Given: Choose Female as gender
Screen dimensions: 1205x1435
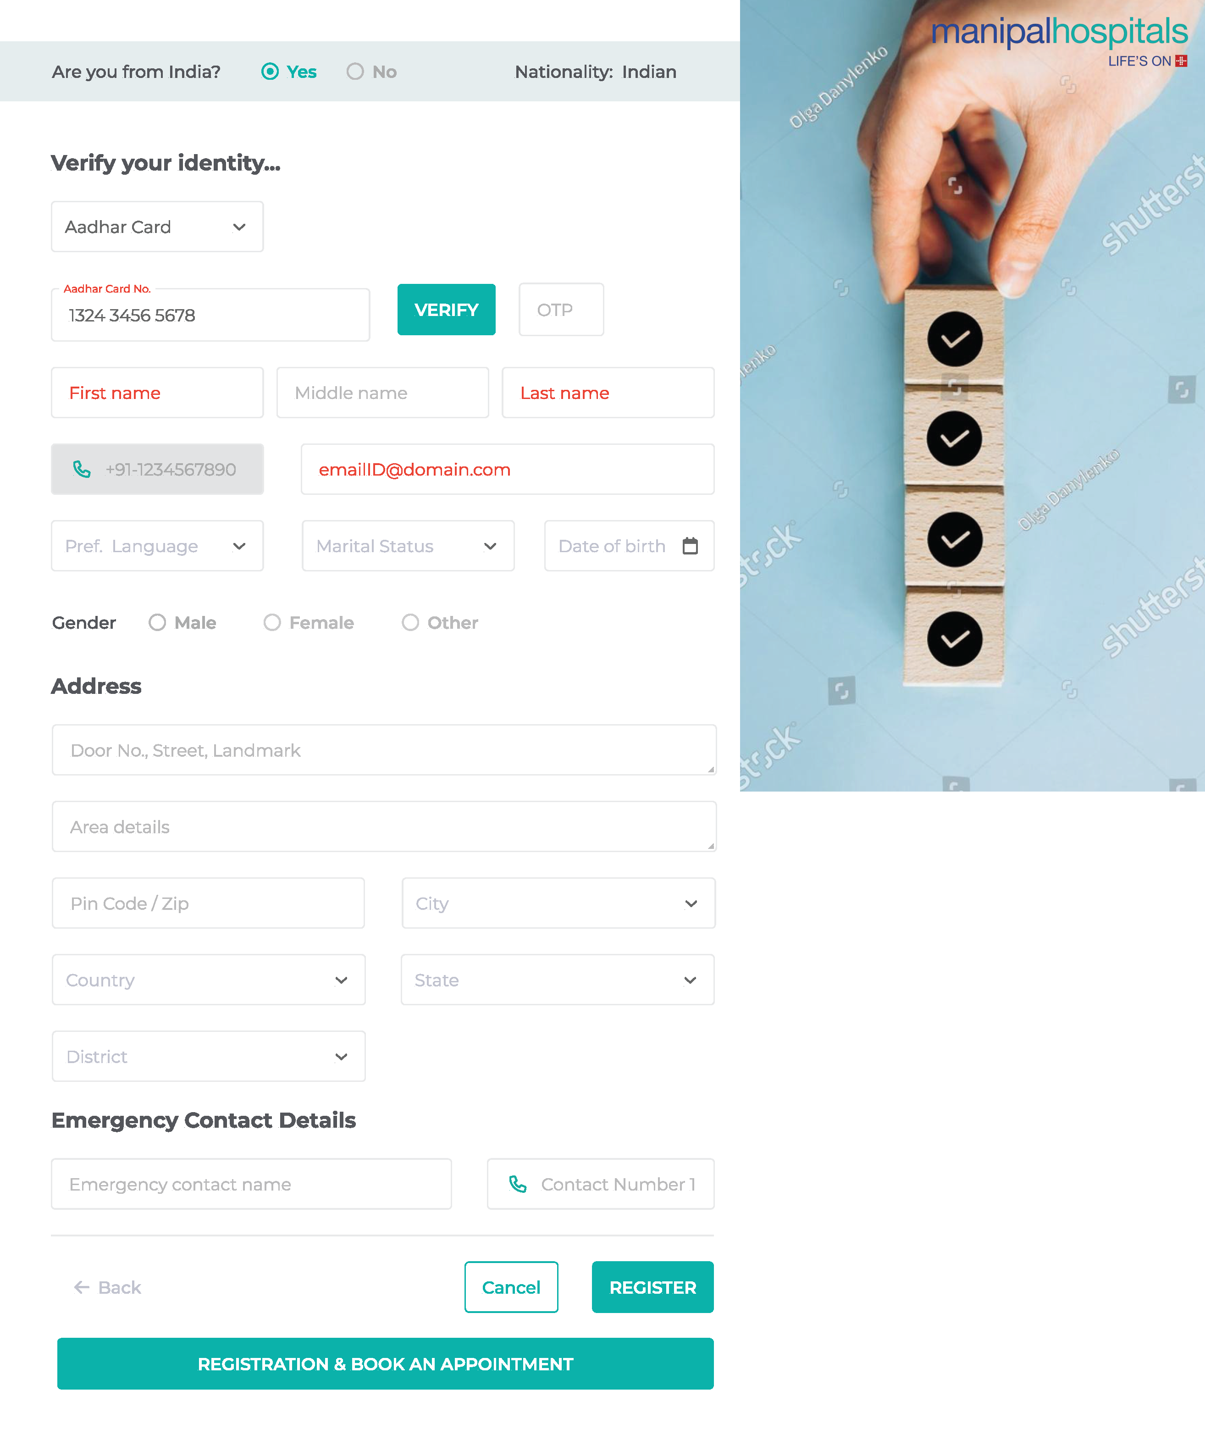Looking at the screenshot, I should pos(272,622).
